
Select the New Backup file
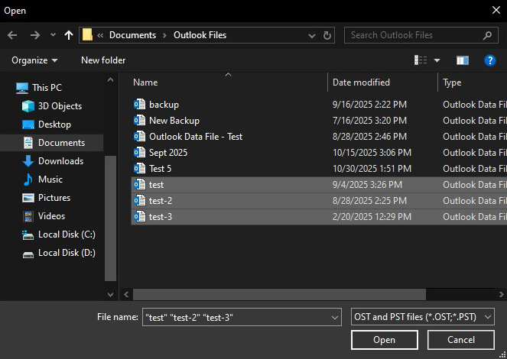(319, 121)
